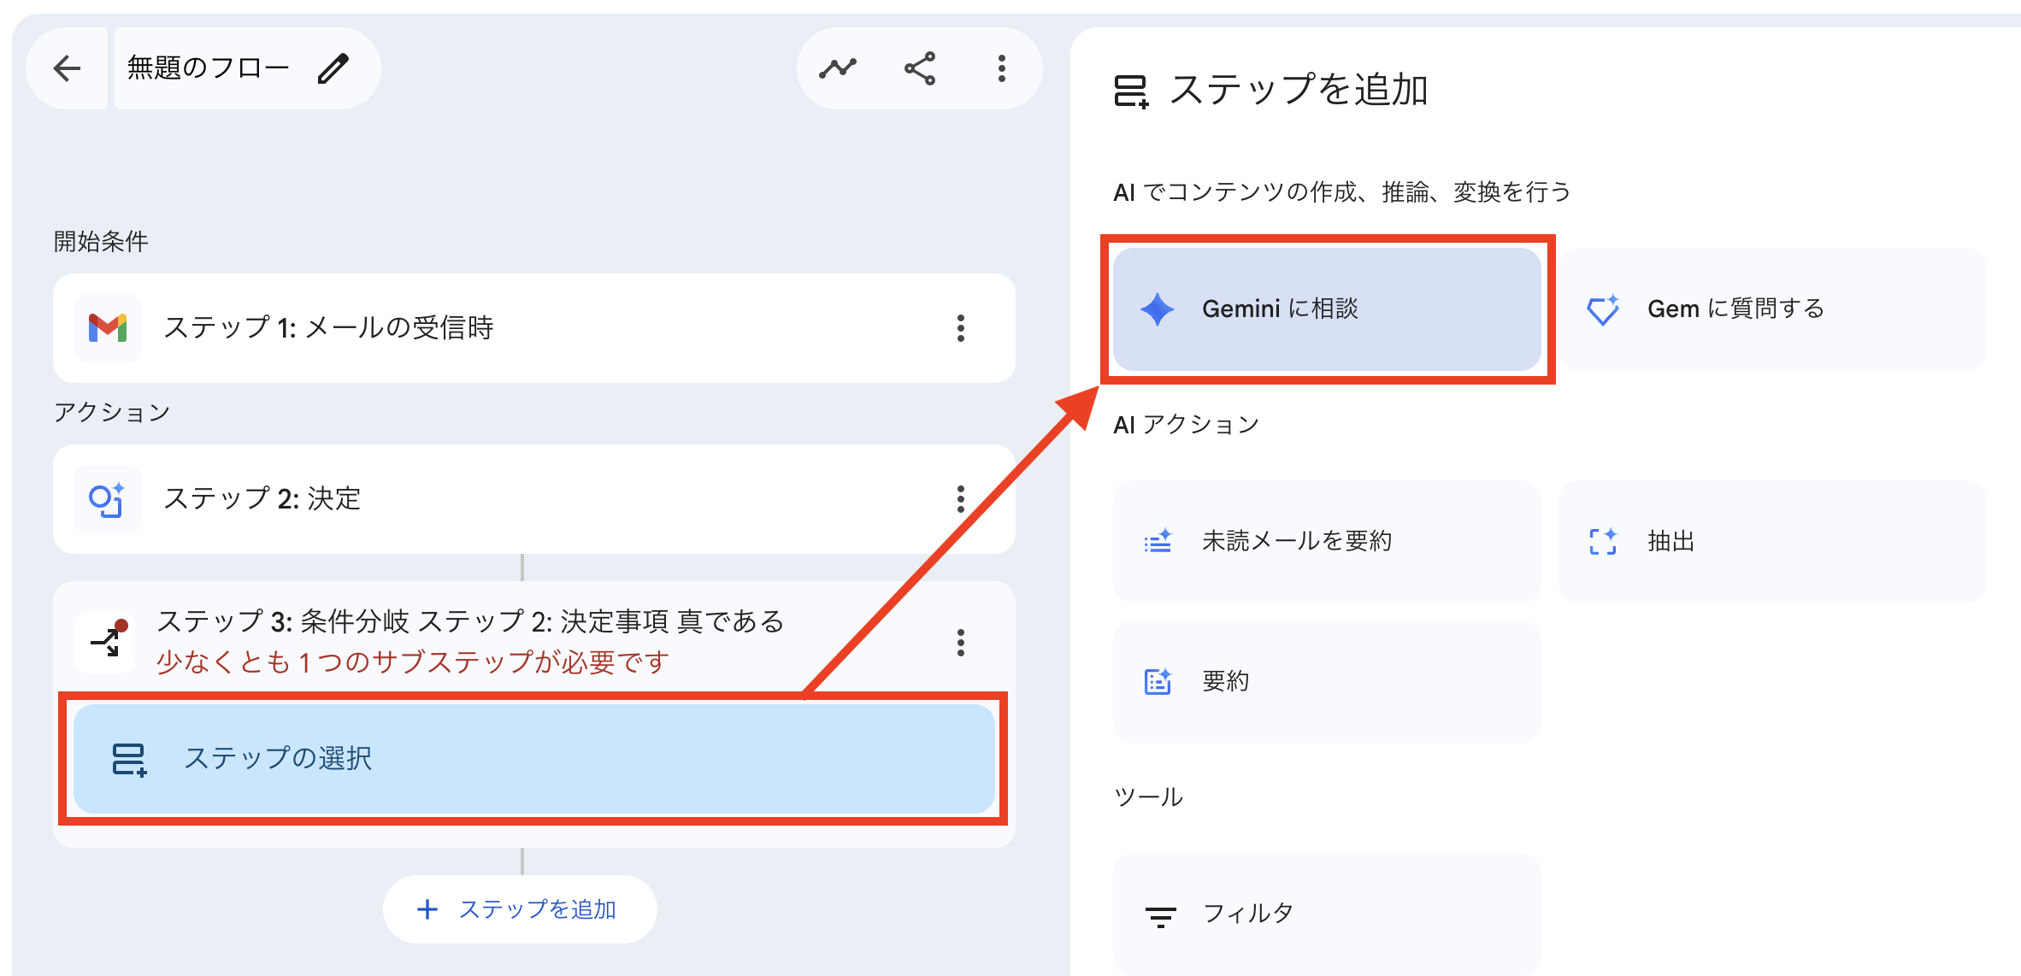Viewport: 2021px width, 976px height.
Task: Click the 未読メールを要約 list icon
Action: click(1158, 542)
